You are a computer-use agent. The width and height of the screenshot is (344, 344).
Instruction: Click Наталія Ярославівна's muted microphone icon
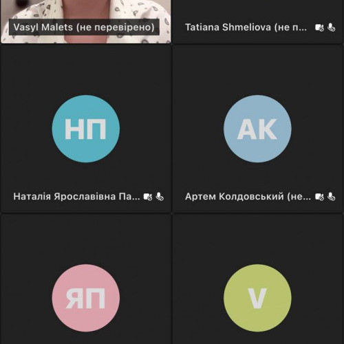point(160,197)
